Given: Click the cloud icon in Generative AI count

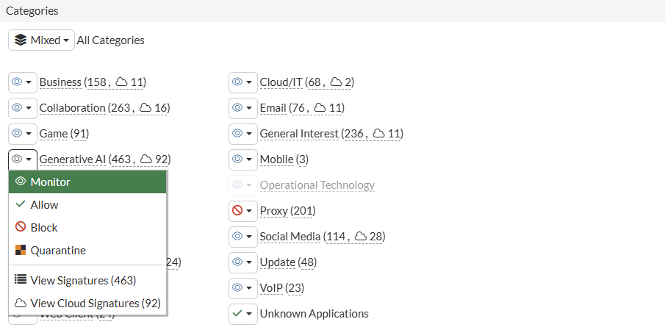Looking at the screenshot, I should [145, 159].
